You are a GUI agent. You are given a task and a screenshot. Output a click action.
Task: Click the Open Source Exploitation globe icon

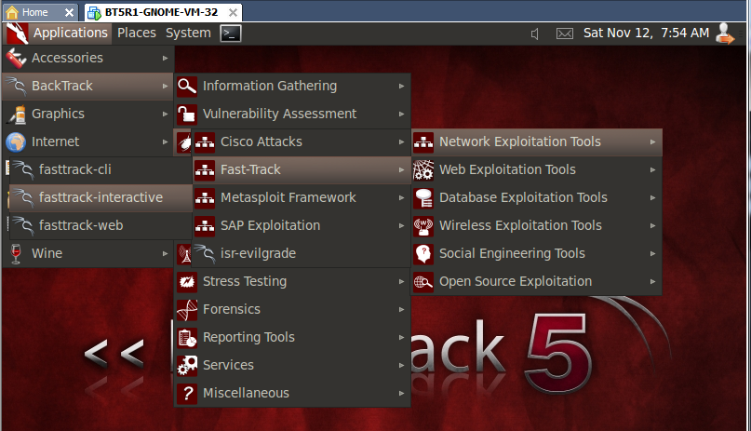(423, 281)
